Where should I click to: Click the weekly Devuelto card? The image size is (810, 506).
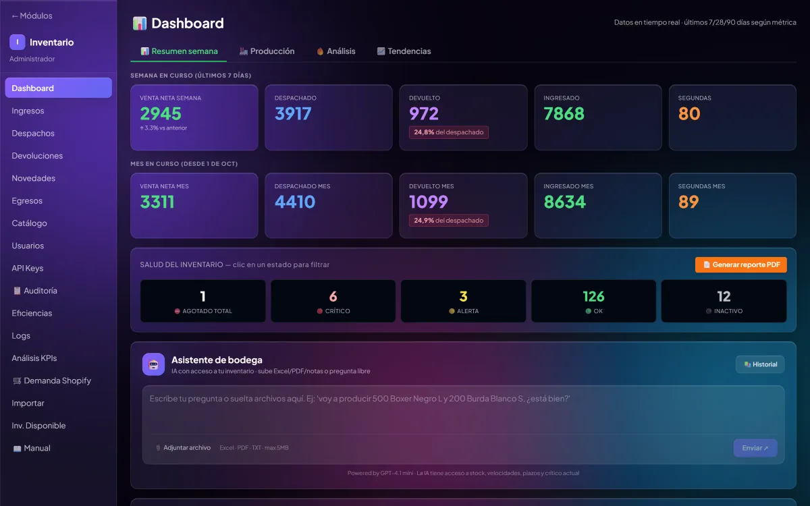tap(464, 117)
